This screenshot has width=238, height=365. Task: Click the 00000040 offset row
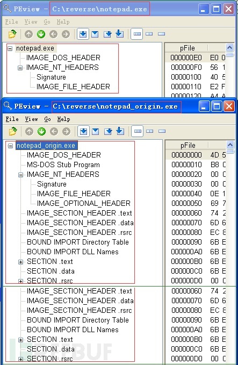[196, 194]
